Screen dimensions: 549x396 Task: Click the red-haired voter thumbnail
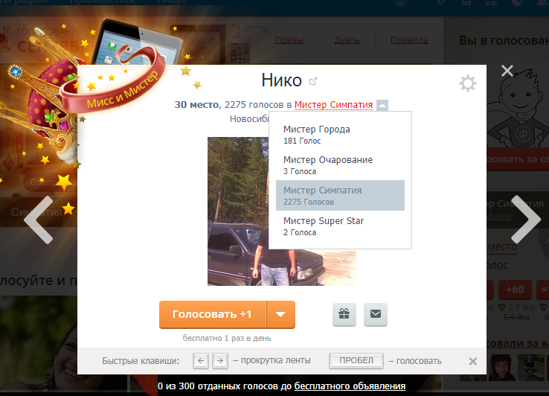(x=501, y=367)
